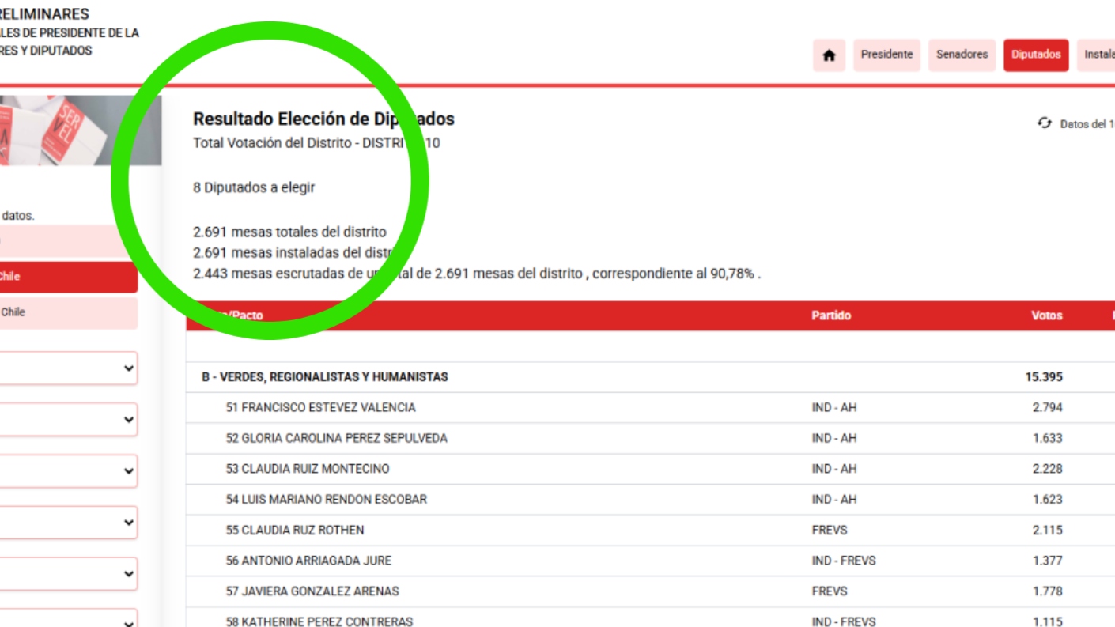The image size is (1115, 627).
Task: Click candidate 53 Claudia Ruiz Montecino row
Action: tap(308, 469)
